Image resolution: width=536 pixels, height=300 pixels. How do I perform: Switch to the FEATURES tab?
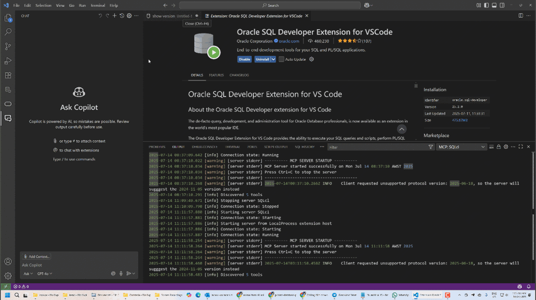[x=216, y=75]
